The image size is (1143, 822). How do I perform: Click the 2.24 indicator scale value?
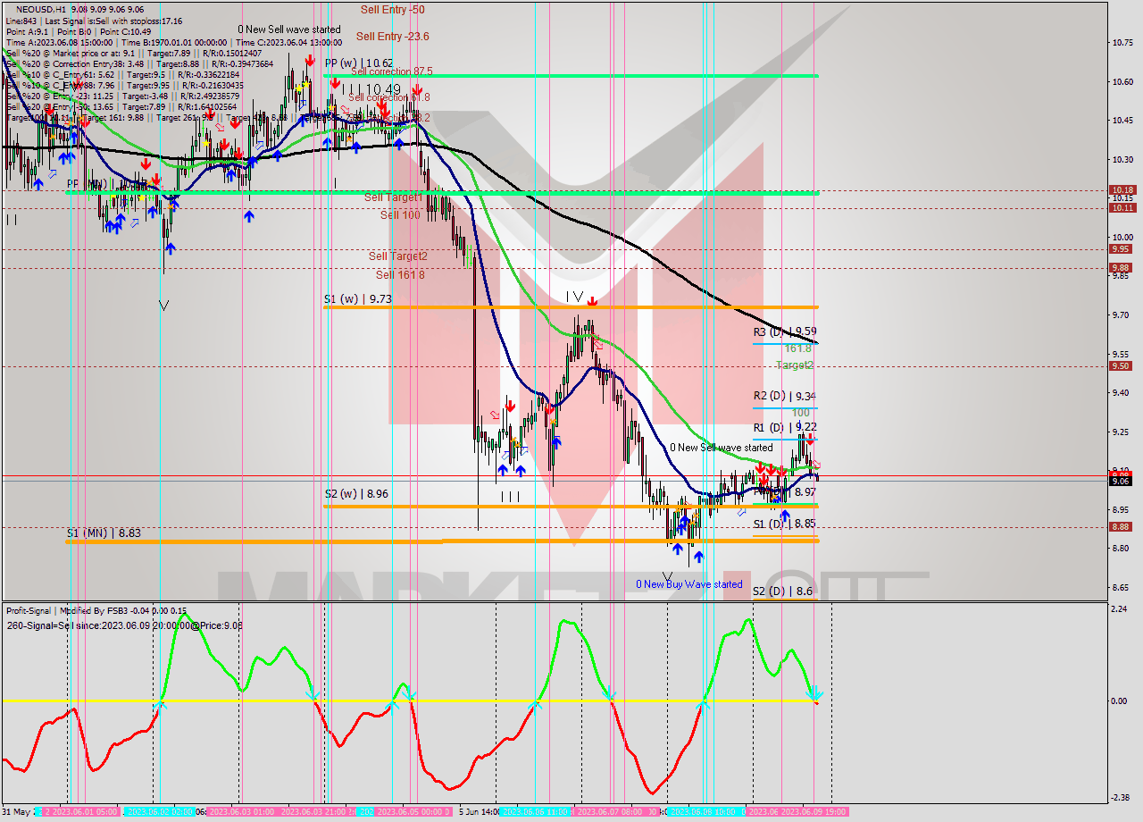[1121, 609]
